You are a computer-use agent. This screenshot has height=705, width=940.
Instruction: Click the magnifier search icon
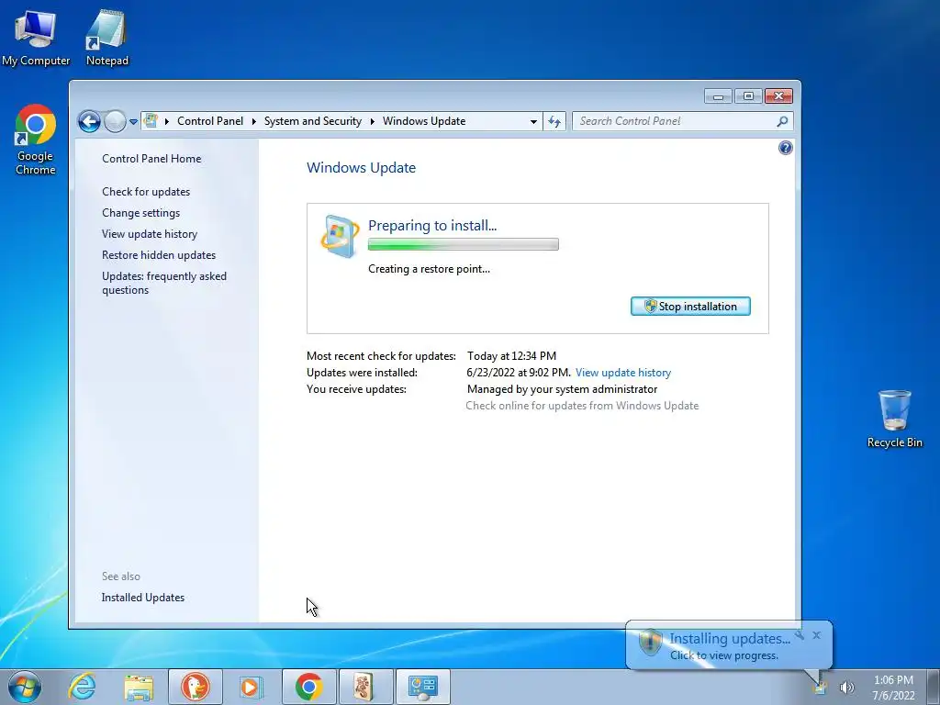[x=782, y=121]
